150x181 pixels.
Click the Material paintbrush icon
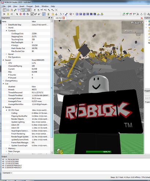pyautogui.click(x=66, y=14)
